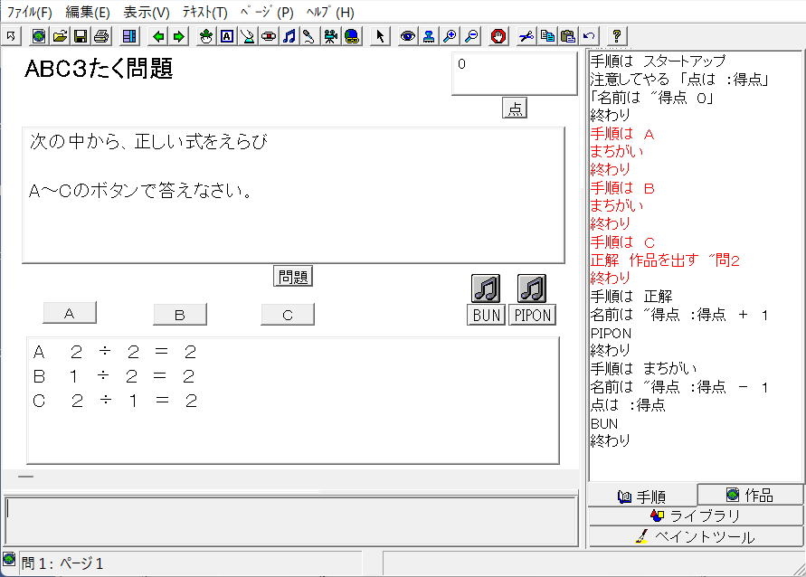Viewport: 806px width, 577px height.
Task: Click the 問題 label button
Action: point(293,277)
